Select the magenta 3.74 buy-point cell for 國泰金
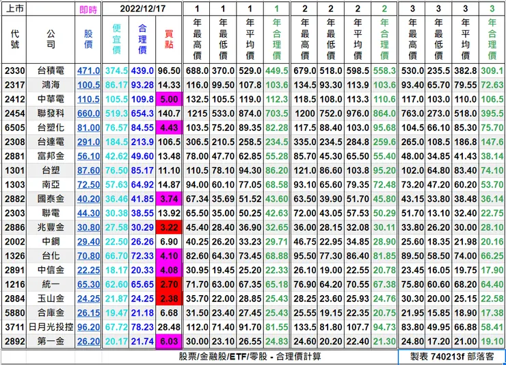The height and width of the screenshot is (365, 506). [169, 199]
